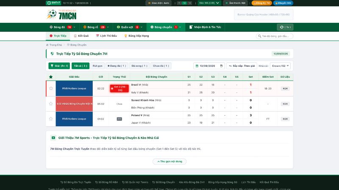Click the calendar icon in the date field
Screen dimensions: 339x190
pyautogui.click(x=221, y=66)
